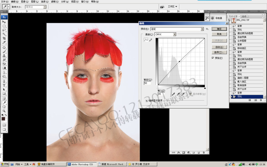Select the Zoom magnifier tool

click(x=4, y=111)
